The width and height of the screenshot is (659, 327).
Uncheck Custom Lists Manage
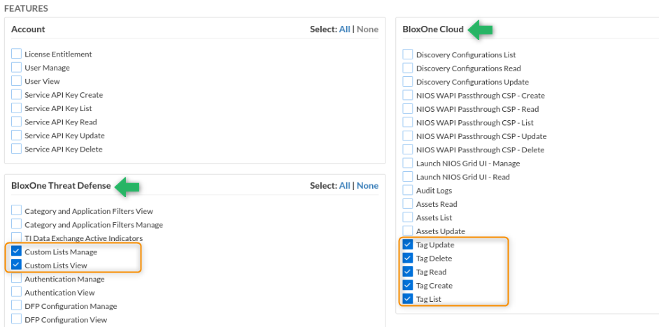[x=17, y=252]
